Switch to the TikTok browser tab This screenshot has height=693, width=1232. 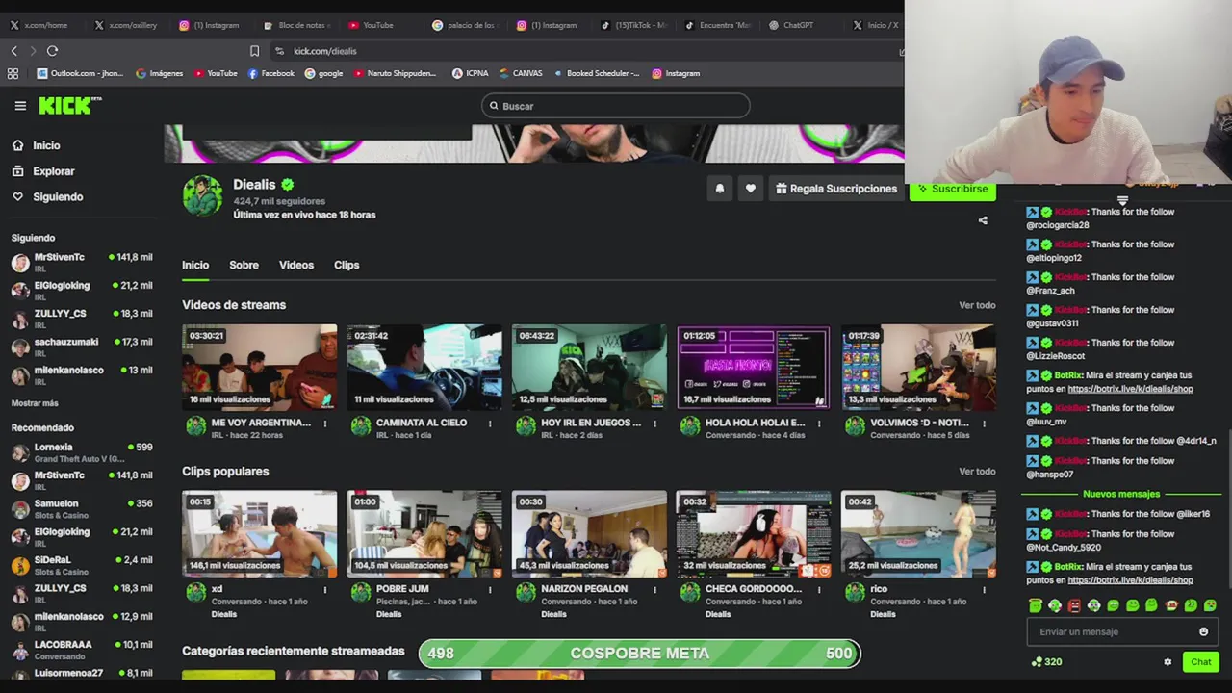tap(634, 25)
